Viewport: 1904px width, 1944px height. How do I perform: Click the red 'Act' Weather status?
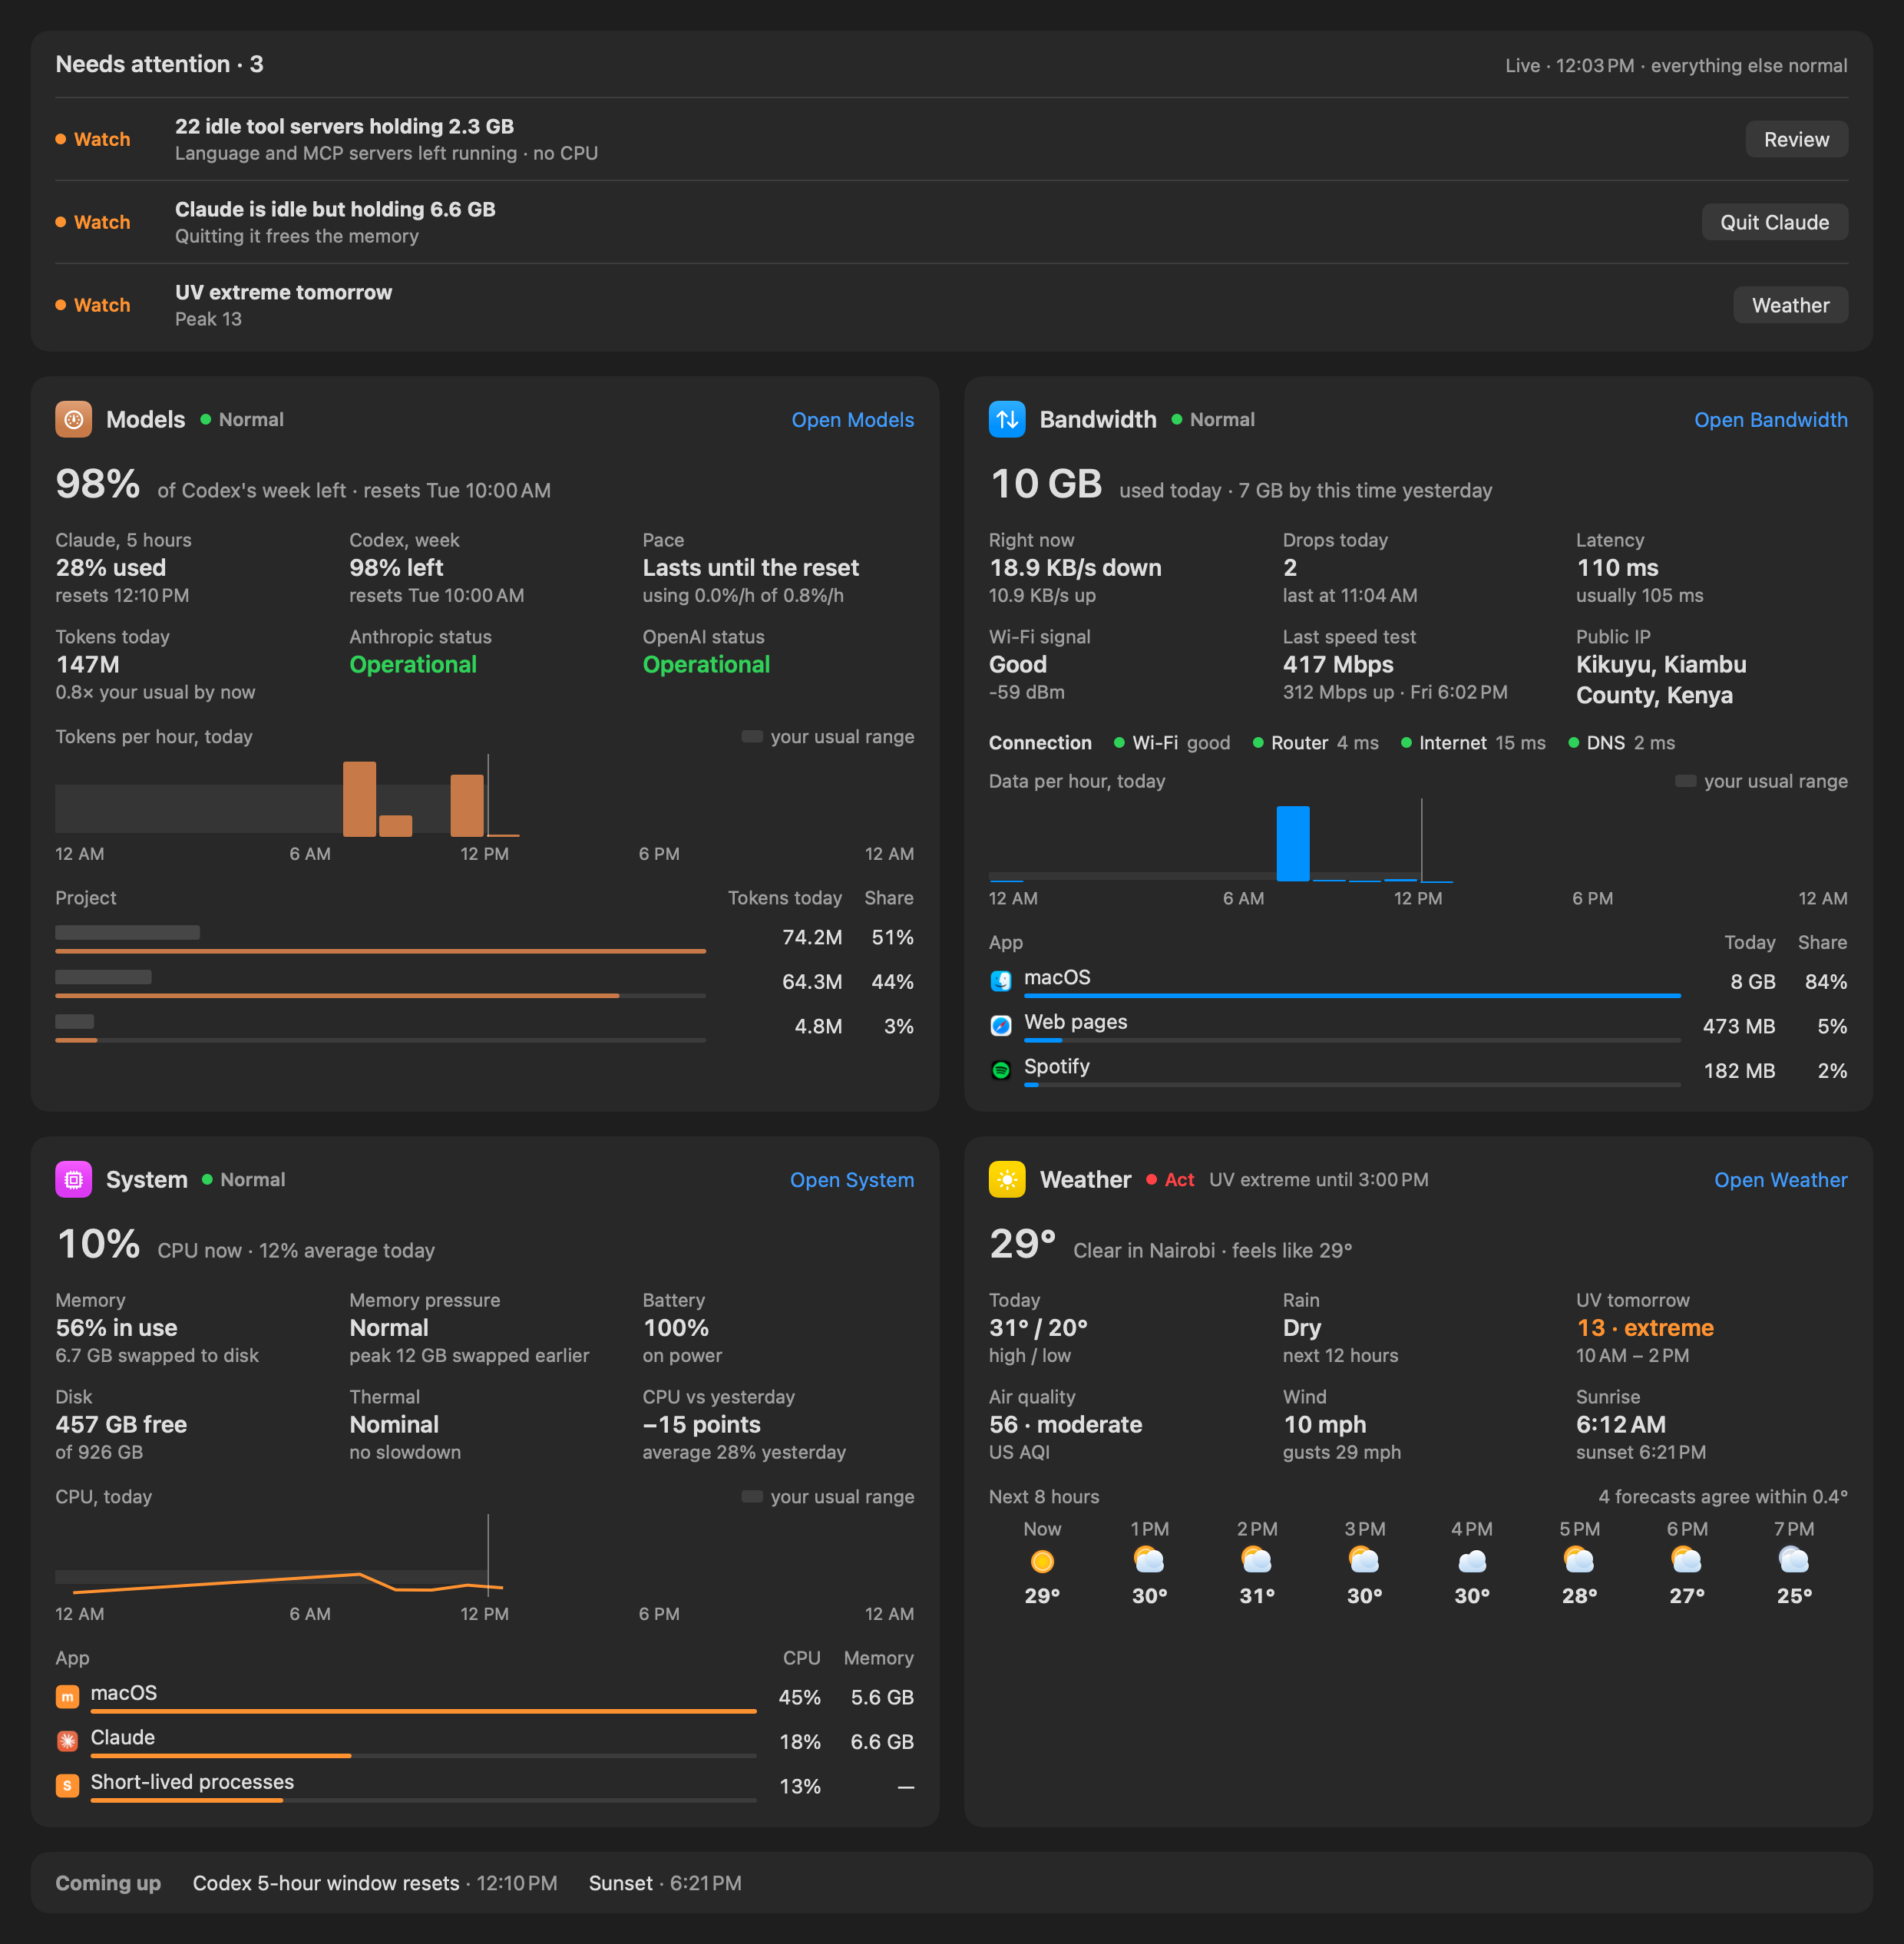coord(1169,1179)
